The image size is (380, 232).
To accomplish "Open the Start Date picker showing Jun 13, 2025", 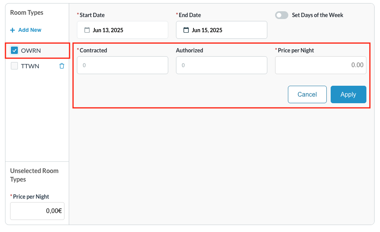I will coord(122,30).
